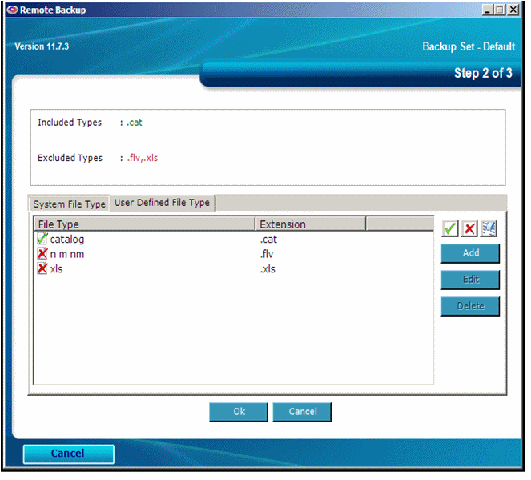Click the Included Types value .cat
The width and height of the screenshot is (531, 480).
click(x=135, y=123)
